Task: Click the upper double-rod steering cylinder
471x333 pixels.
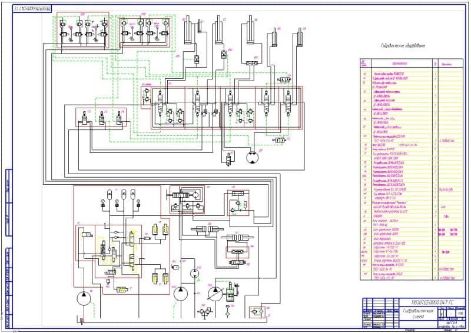Action: coord(207,229)
